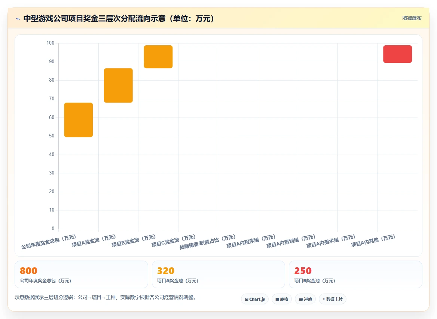The height and width of the screenshot is (319, 437).
Task: Click the value 320 in second card
Action: click(x=165, y=271)
